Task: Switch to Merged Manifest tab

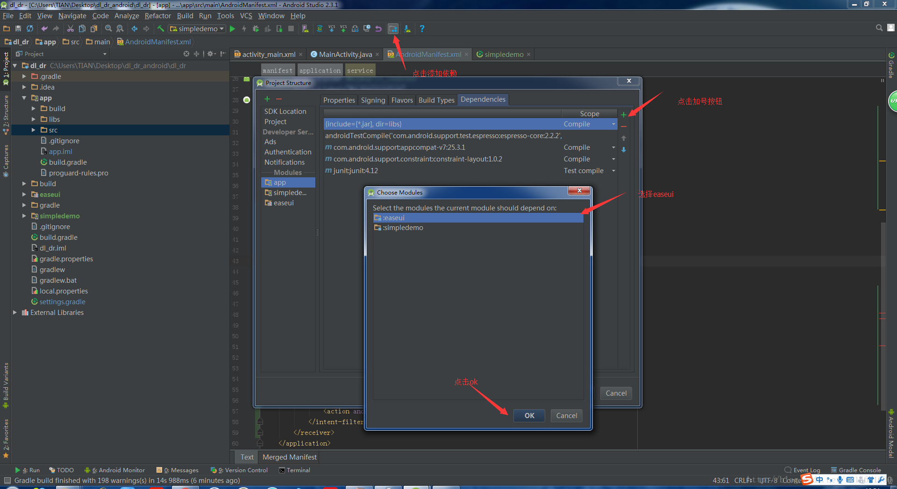Action: (289, 457)
